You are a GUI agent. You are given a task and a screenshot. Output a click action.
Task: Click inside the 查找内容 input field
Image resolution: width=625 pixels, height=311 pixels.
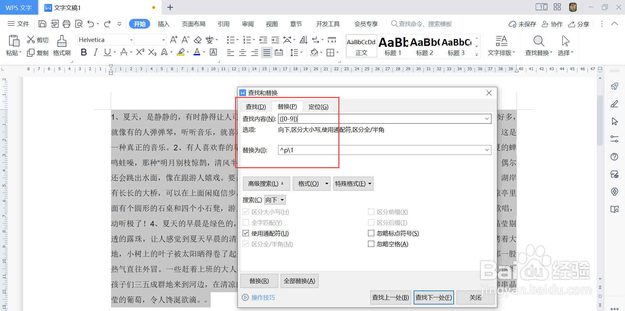point(375,118)
